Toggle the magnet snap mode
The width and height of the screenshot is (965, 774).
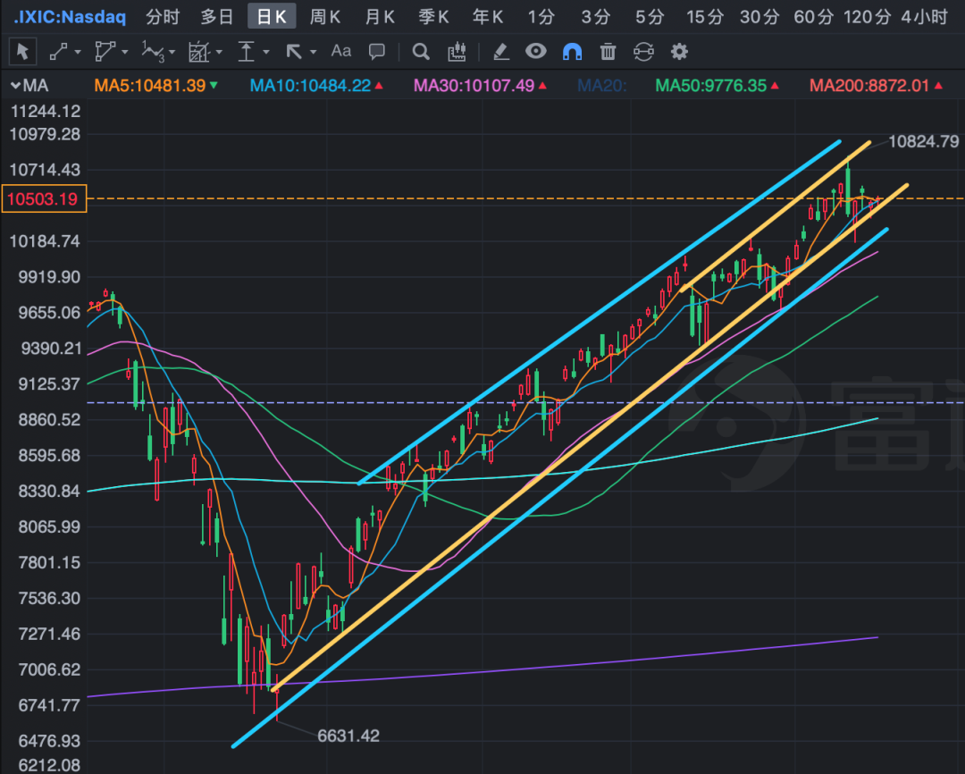[572, 52]
